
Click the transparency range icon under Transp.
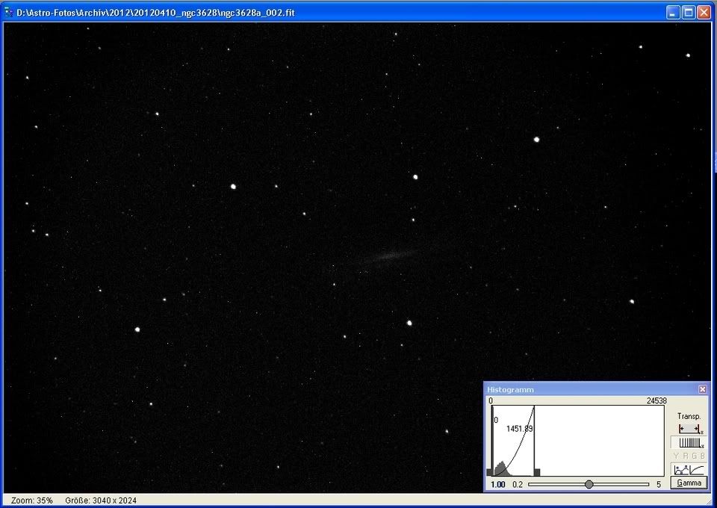pos(689,429)
